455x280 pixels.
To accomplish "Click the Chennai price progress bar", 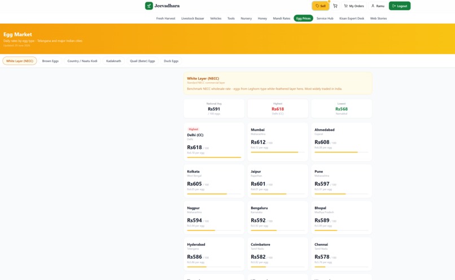I will [x=342, y=266].
